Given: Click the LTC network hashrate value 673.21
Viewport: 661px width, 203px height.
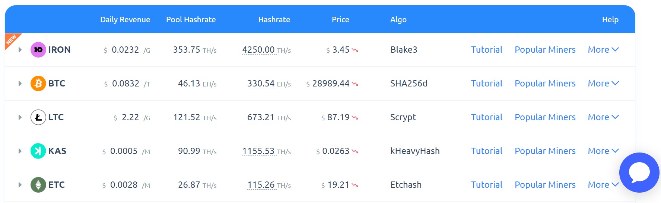Looking at the screenshot, I should [x=261, y=117].
